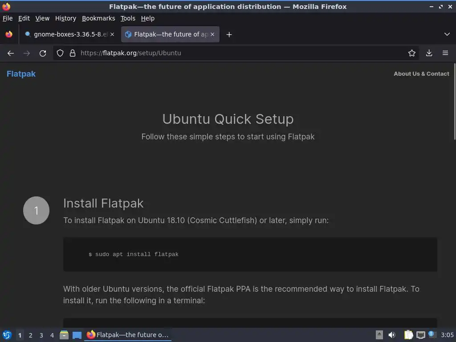This screenshot has height=342, width=456.
Task: Click the page vertical scrollbar thumb
Action: click(454, 102)
